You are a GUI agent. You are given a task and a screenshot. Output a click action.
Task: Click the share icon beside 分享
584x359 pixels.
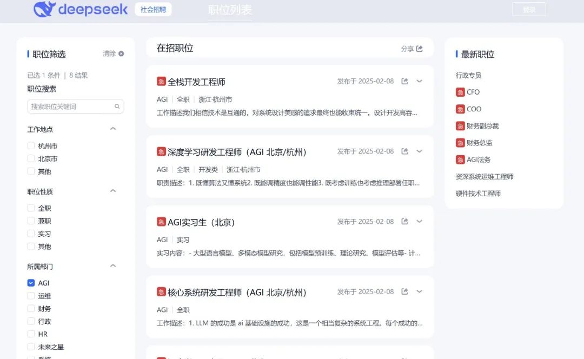[x=420, y=49]
